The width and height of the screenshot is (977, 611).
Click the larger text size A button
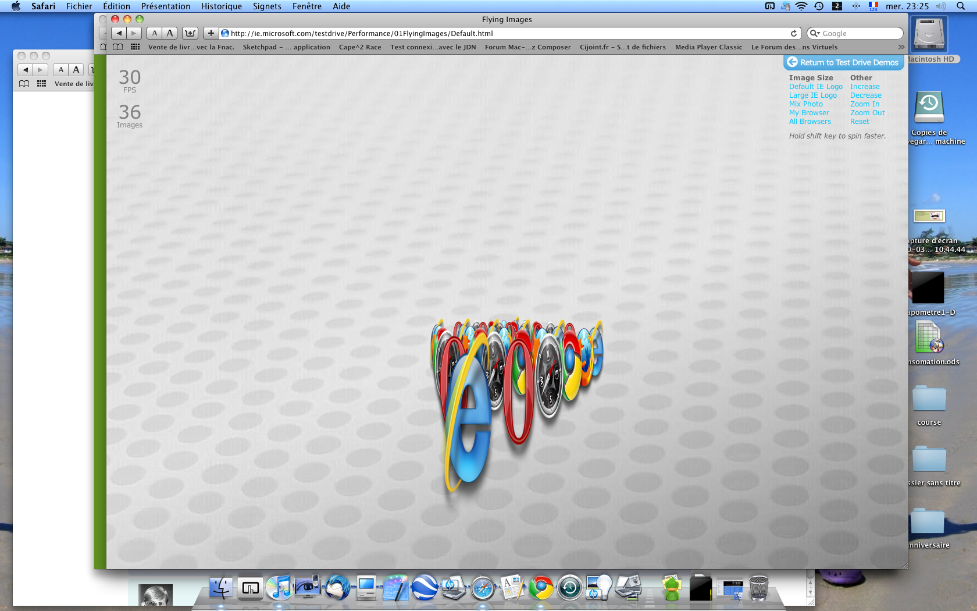point(169,33)
